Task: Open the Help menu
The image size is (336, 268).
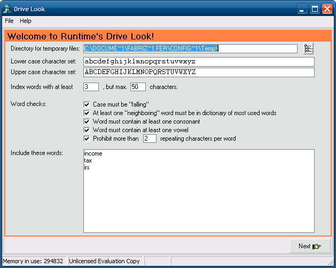Action: click(x=26, y=21)
